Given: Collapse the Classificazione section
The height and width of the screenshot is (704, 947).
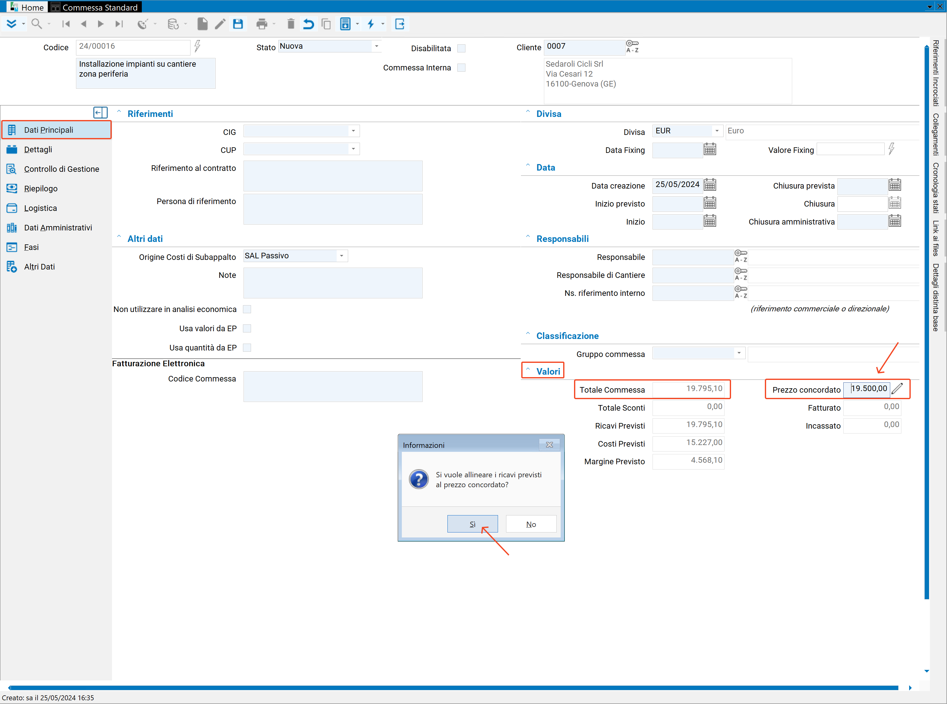Looking at the screenshot, I should (x=528, y=334).
